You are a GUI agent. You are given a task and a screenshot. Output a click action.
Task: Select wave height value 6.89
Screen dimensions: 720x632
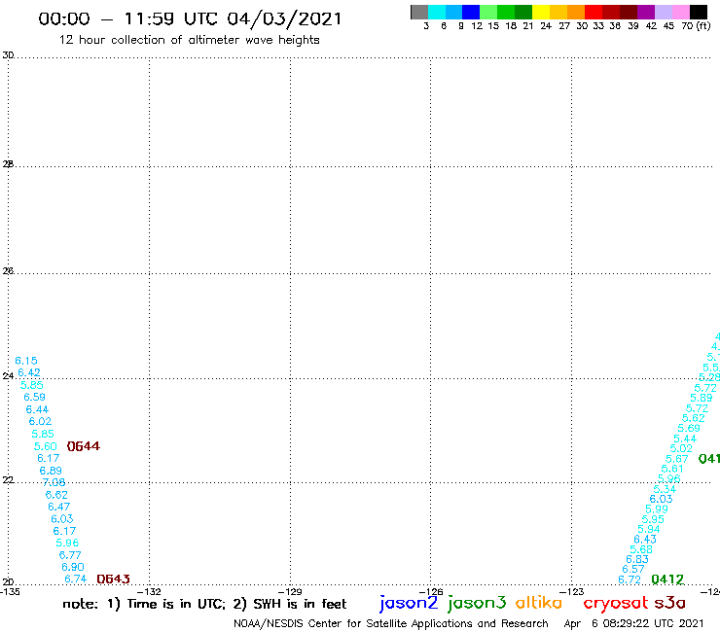click(x=51, y=471)
